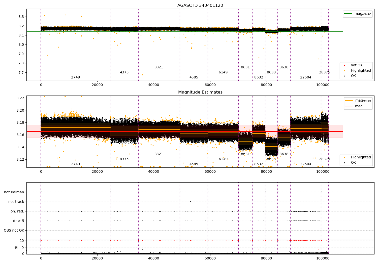Click "not OK" in the top panel legend
This screenshot has height=264, width=378.
(x=357, y=65)
